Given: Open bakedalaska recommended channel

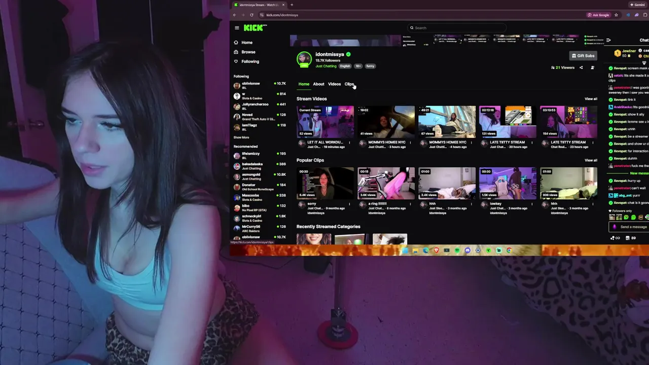Looking at the screenshot, I should coord(260,166).
